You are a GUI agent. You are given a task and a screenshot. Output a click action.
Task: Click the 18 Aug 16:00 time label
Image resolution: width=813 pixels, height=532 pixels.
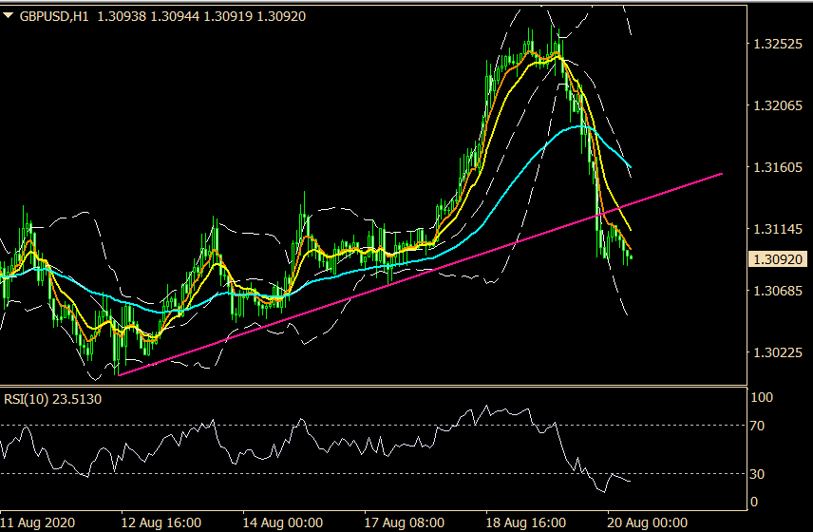pyautogui.click(x=526, y=522)
